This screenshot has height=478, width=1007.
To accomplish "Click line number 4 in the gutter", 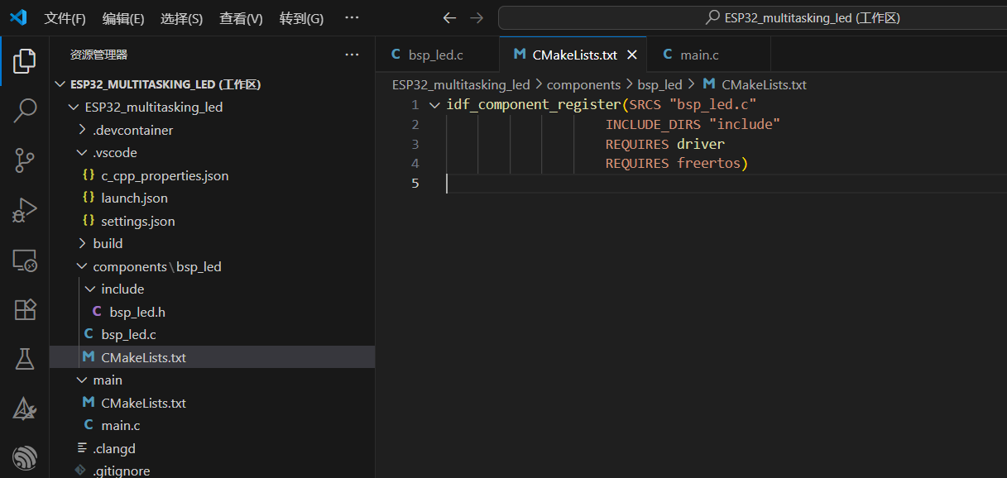I will point(415,163).
